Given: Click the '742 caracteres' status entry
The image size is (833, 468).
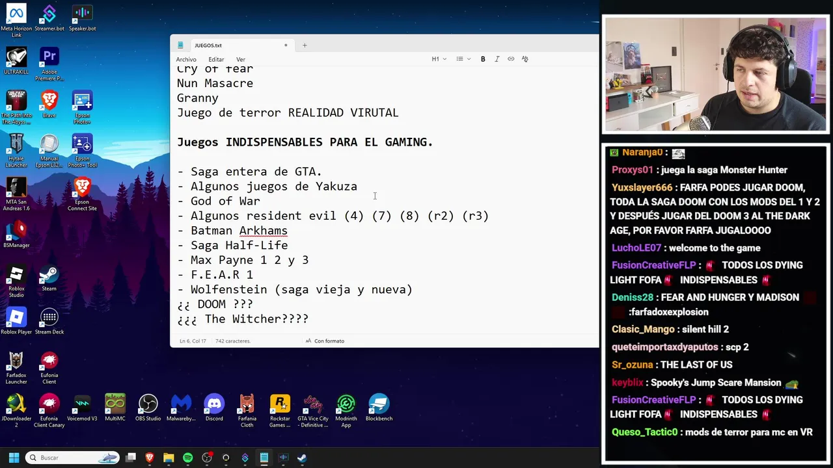Looking at the screenshot, I should coord(233,341).
